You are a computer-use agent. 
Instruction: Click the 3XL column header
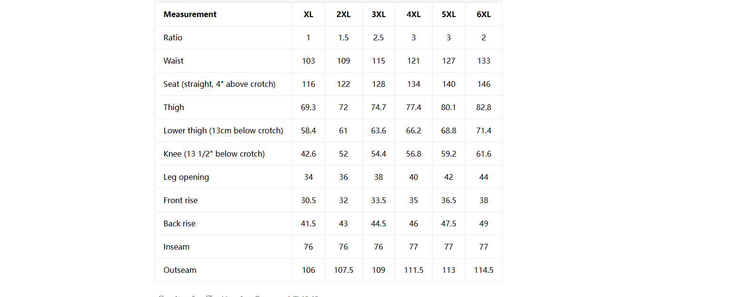pyautogui.click(x=379, y=14)
